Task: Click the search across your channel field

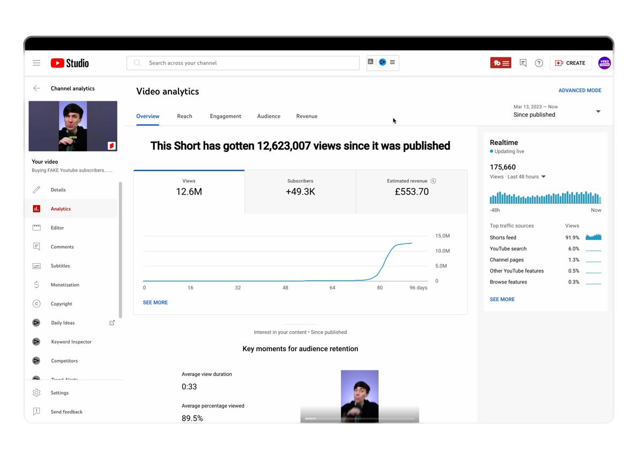Action: 243,63
